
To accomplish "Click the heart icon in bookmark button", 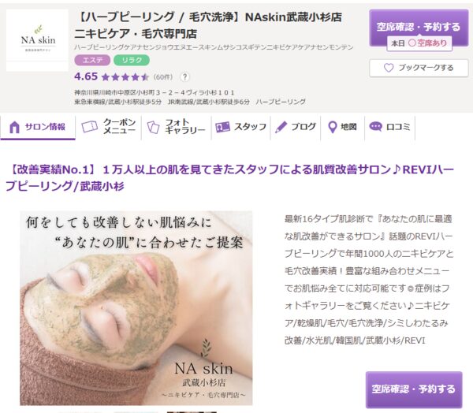I will [389, 68].
